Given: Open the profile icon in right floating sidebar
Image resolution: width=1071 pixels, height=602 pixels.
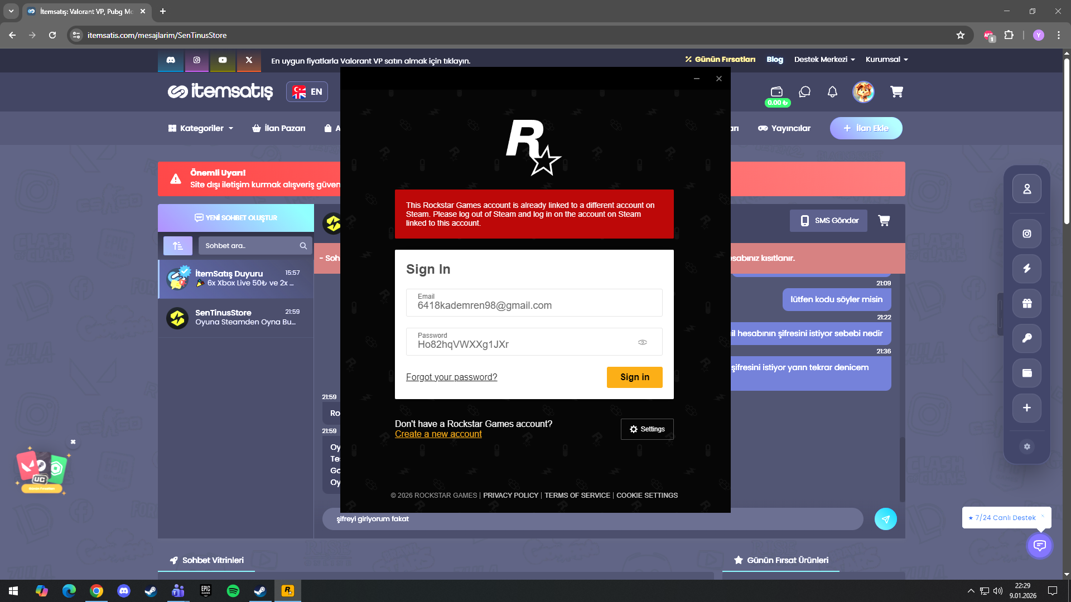Looking at the screenshot, I should (1026, 189).
